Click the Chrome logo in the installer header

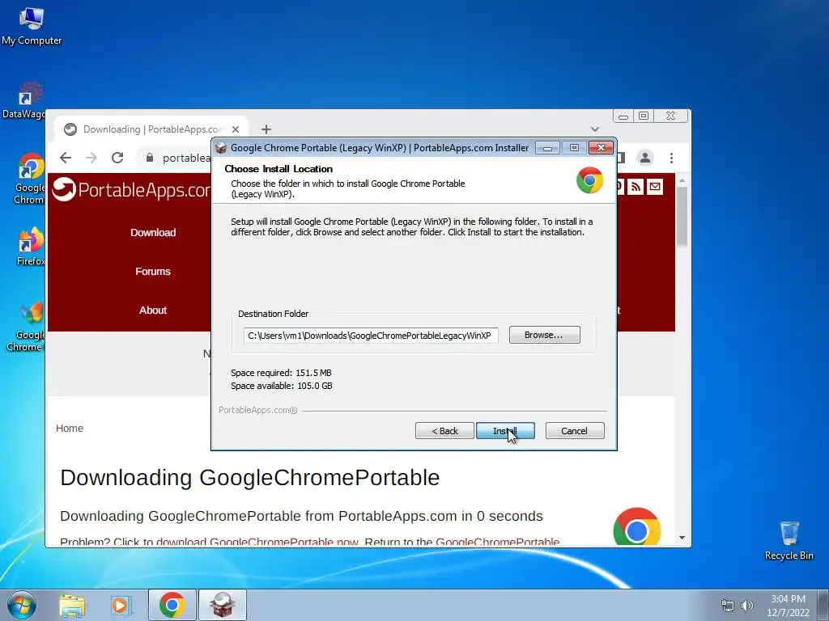[590, 180]
